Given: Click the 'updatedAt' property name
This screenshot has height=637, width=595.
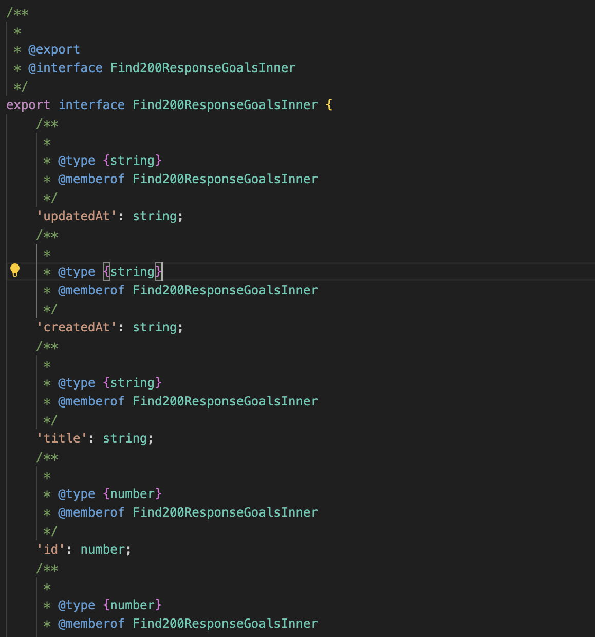Looking at the screenshot, I should click(77, 216).
